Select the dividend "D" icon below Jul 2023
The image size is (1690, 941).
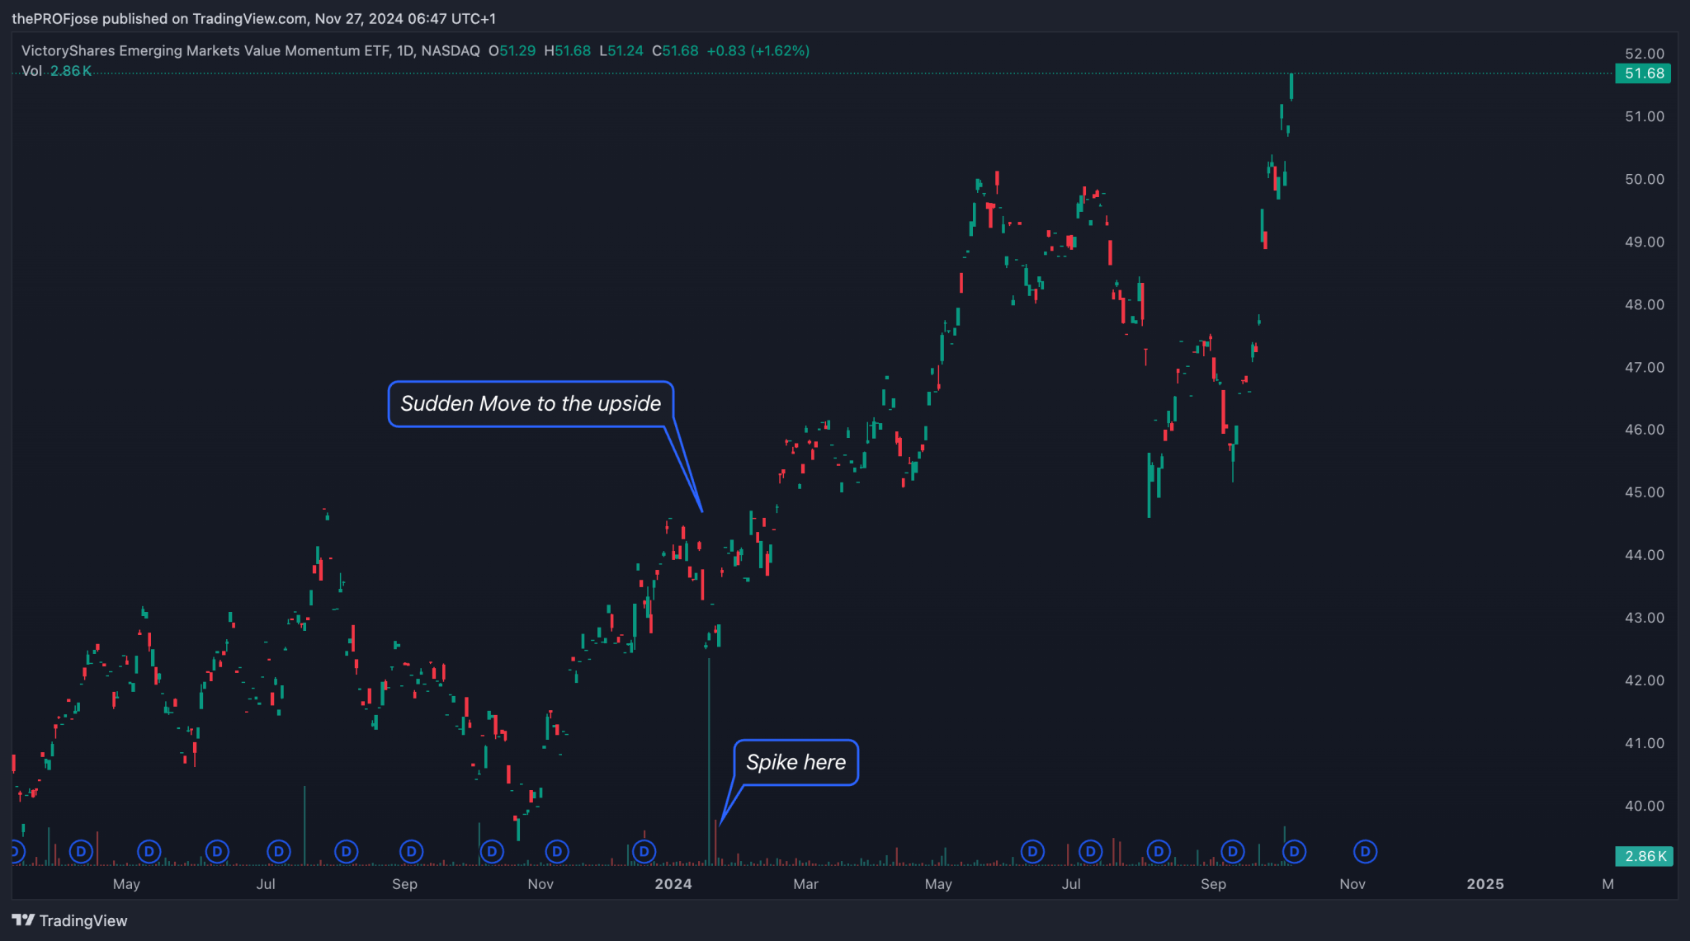(278, 852)
